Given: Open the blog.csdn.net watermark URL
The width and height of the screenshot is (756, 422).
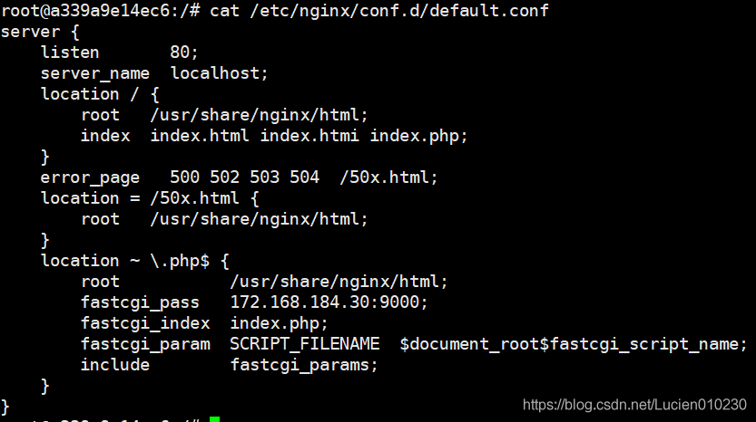Looking at the screenshot, I should (634, 405).
